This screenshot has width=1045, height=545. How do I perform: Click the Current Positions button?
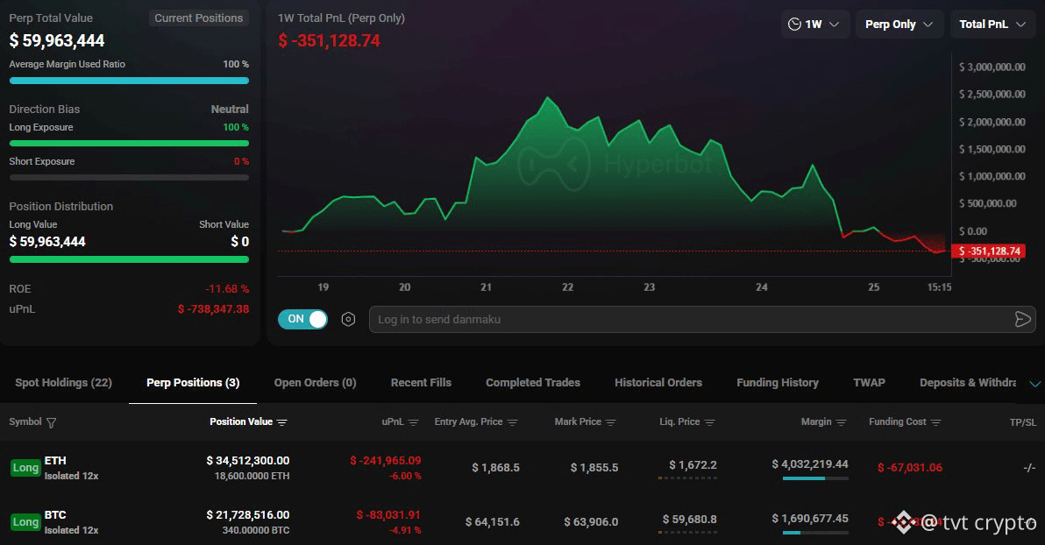click(x=199, y=18)
